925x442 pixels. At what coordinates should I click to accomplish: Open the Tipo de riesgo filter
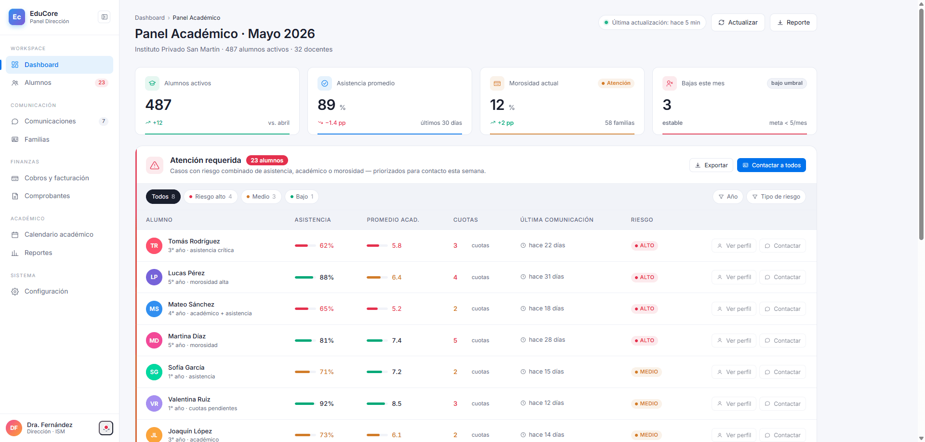(776, 197)
